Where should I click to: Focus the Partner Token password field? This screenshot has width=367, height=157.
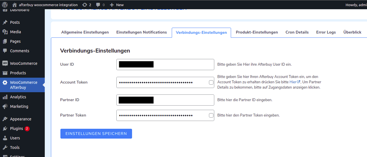[165, 115]
